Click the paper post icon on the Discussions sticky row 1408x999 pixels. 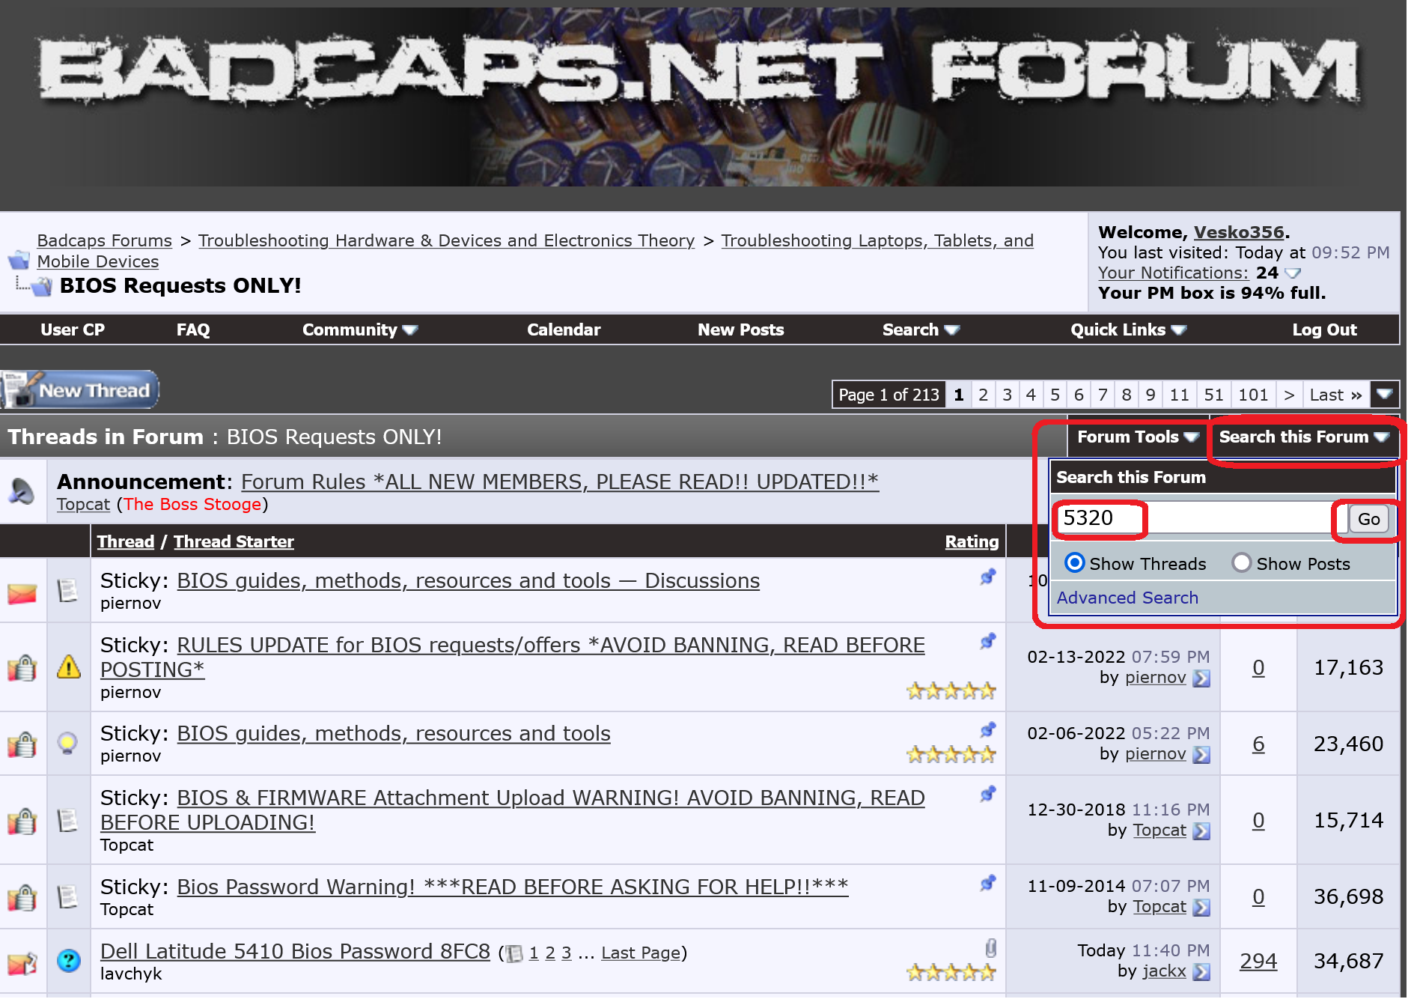pyautogui.click(x=67, y=591)
